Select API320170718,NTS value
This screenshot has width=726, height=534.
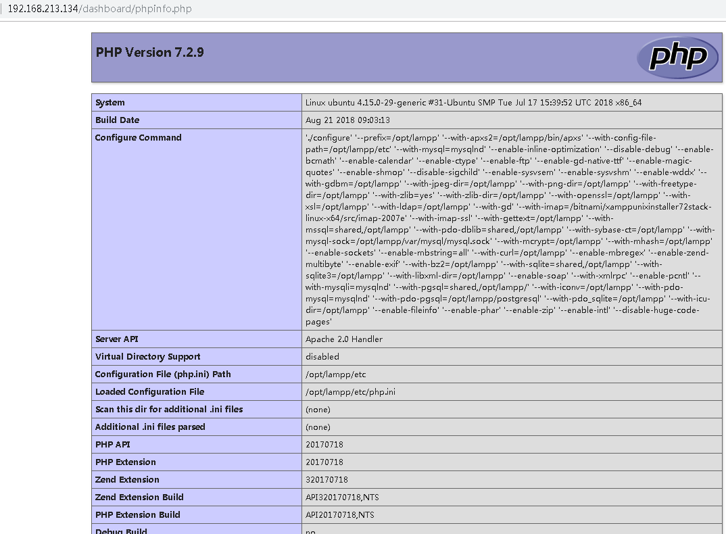(341, 497)
